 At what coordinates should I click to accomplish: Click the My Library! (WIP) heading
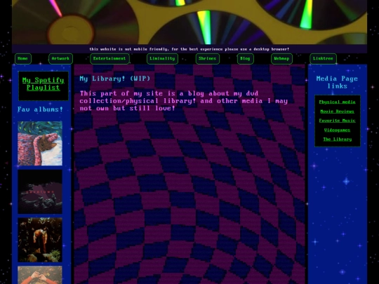(x=115, y=79)
